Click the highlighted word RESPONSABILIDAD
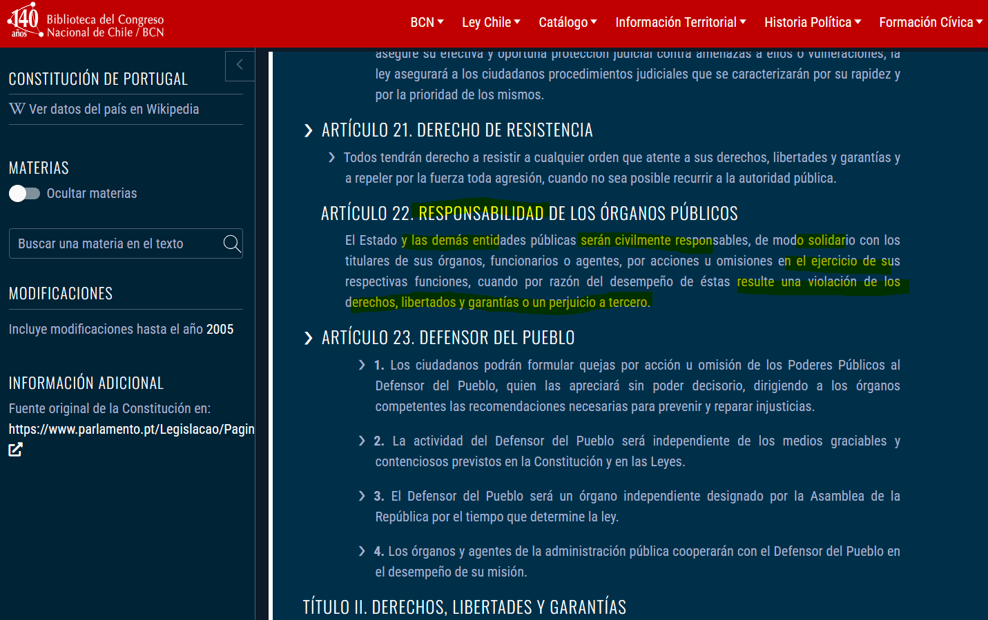 point(481,213)
